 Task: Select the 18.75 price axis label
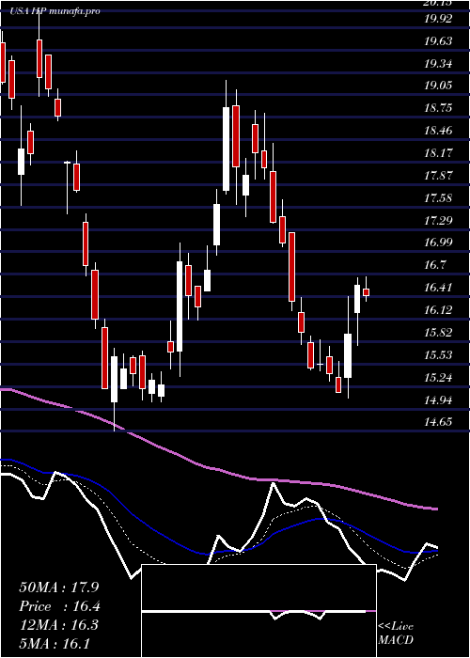(x=439, y=108)
